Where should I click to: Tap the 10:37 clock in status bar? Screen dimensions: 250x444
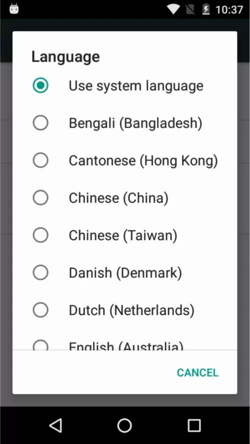pyautogui.click(x=229, y=10)
